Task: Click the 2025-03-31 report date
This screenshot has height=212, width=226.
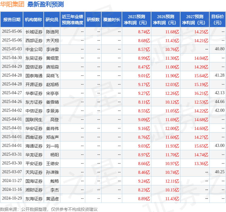Action: click(x=12, y=154)
